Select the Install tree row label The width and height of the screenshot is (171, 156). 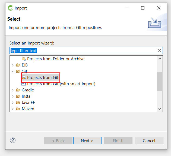[x=27, y=96]
